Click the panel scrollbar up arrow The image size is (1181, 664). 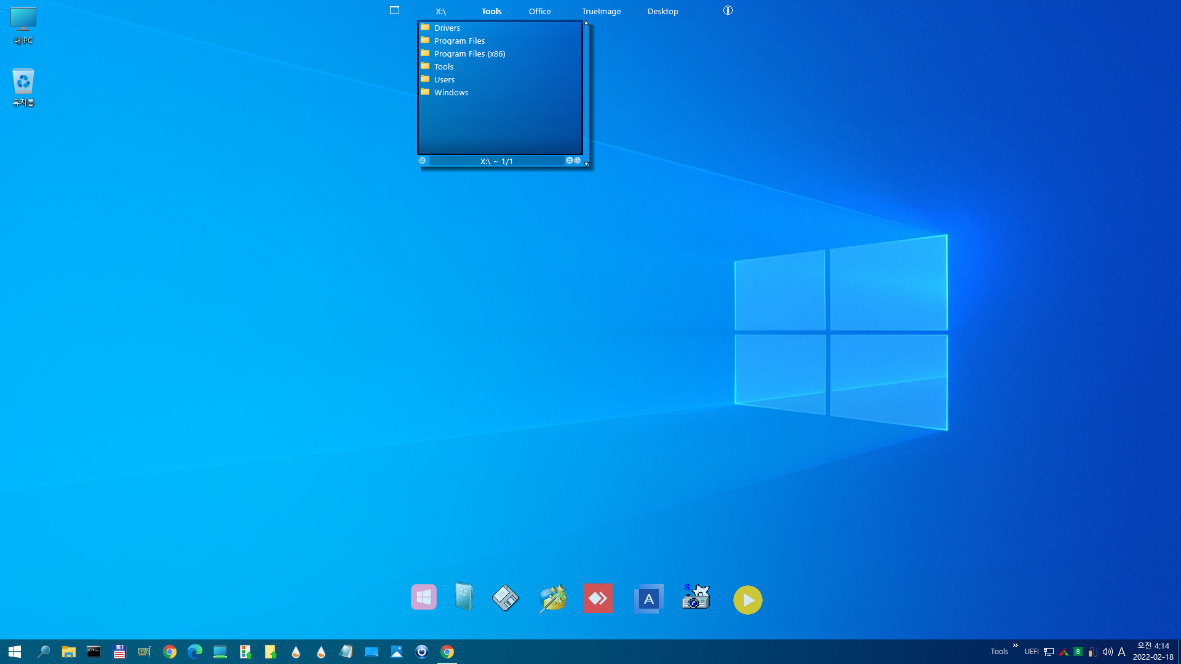586,23
